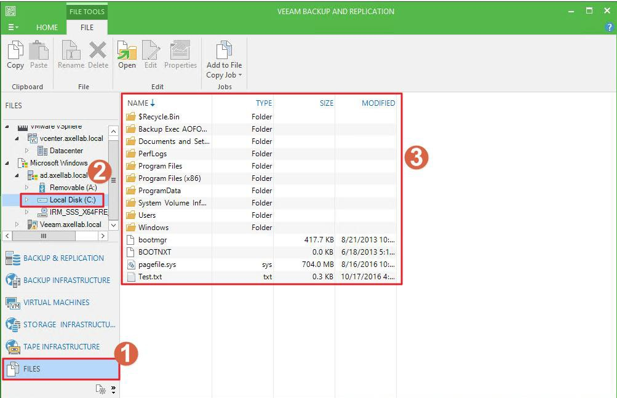Image resolution: width=617 pixels, height=398 pixels.
Task: Sort file list by MODIFIED column
Action: coord(378,103)
